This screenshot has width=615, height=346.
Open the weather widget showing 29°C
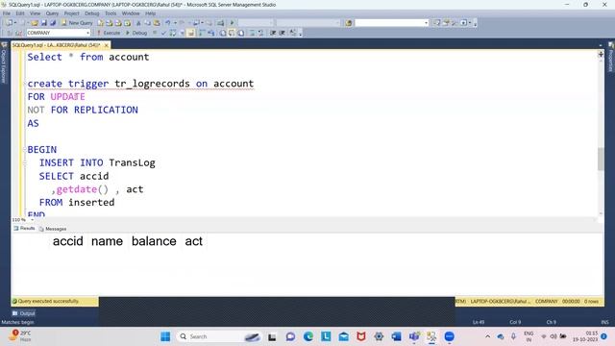(20, 335)
